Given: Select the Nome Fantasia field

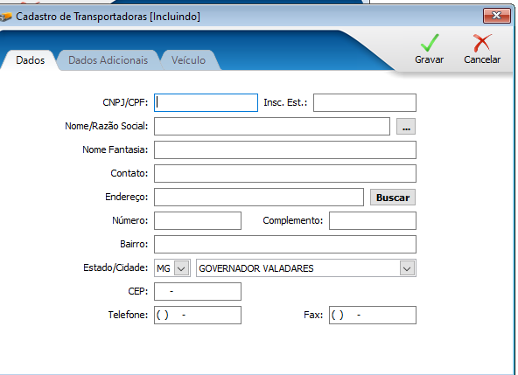Looking at the screenshot, I should click(x=285, y=149).
